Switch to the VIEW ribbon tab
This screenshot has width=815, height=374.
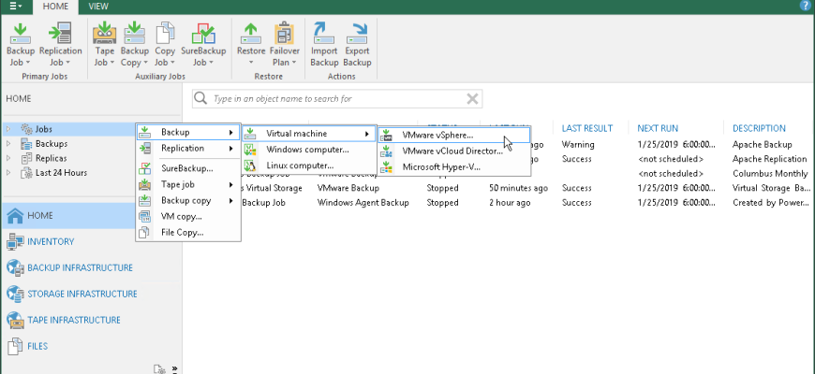[x=98, y=7]
